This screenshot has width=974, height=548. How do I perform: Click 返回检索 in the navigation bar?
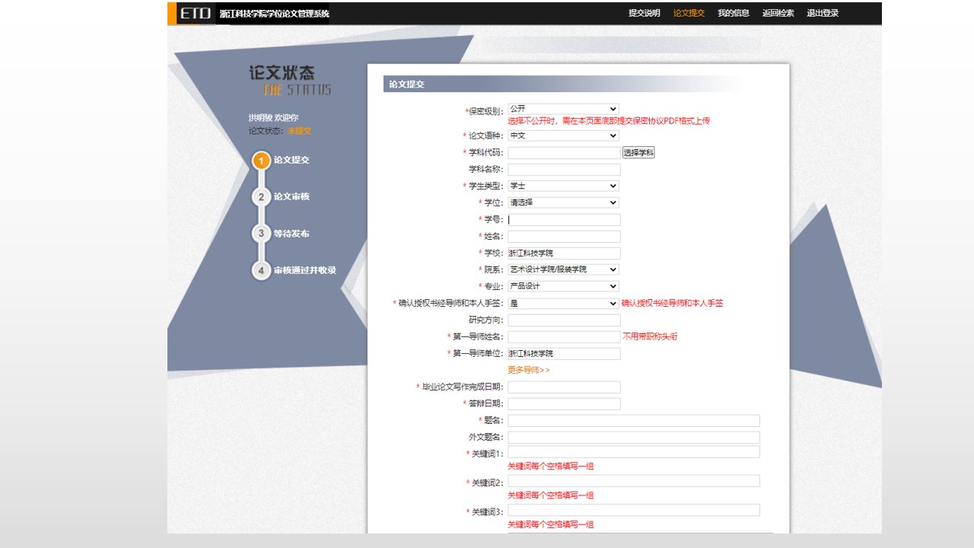pos(778,13)
